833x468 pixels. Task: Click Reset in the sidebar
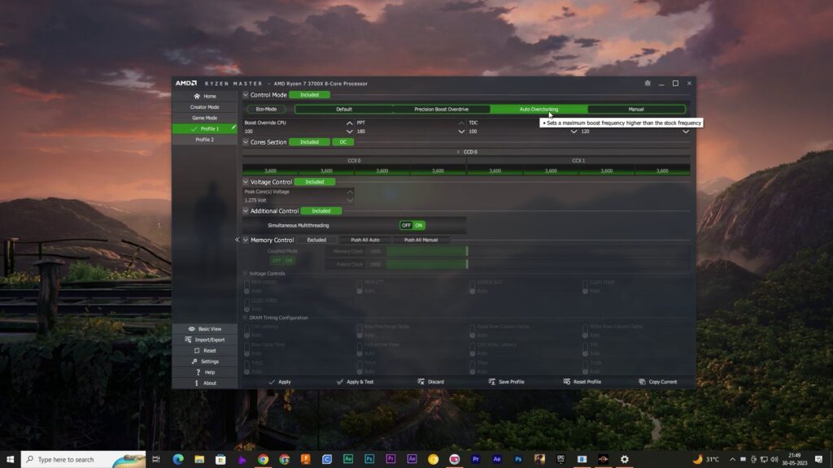click(204, 350)
